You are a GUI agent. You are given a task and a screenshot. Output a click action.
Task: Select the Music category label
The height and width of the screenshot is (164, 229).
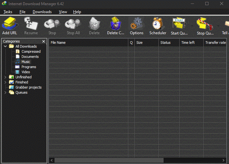pyautogui.click(x=26, y=62)
